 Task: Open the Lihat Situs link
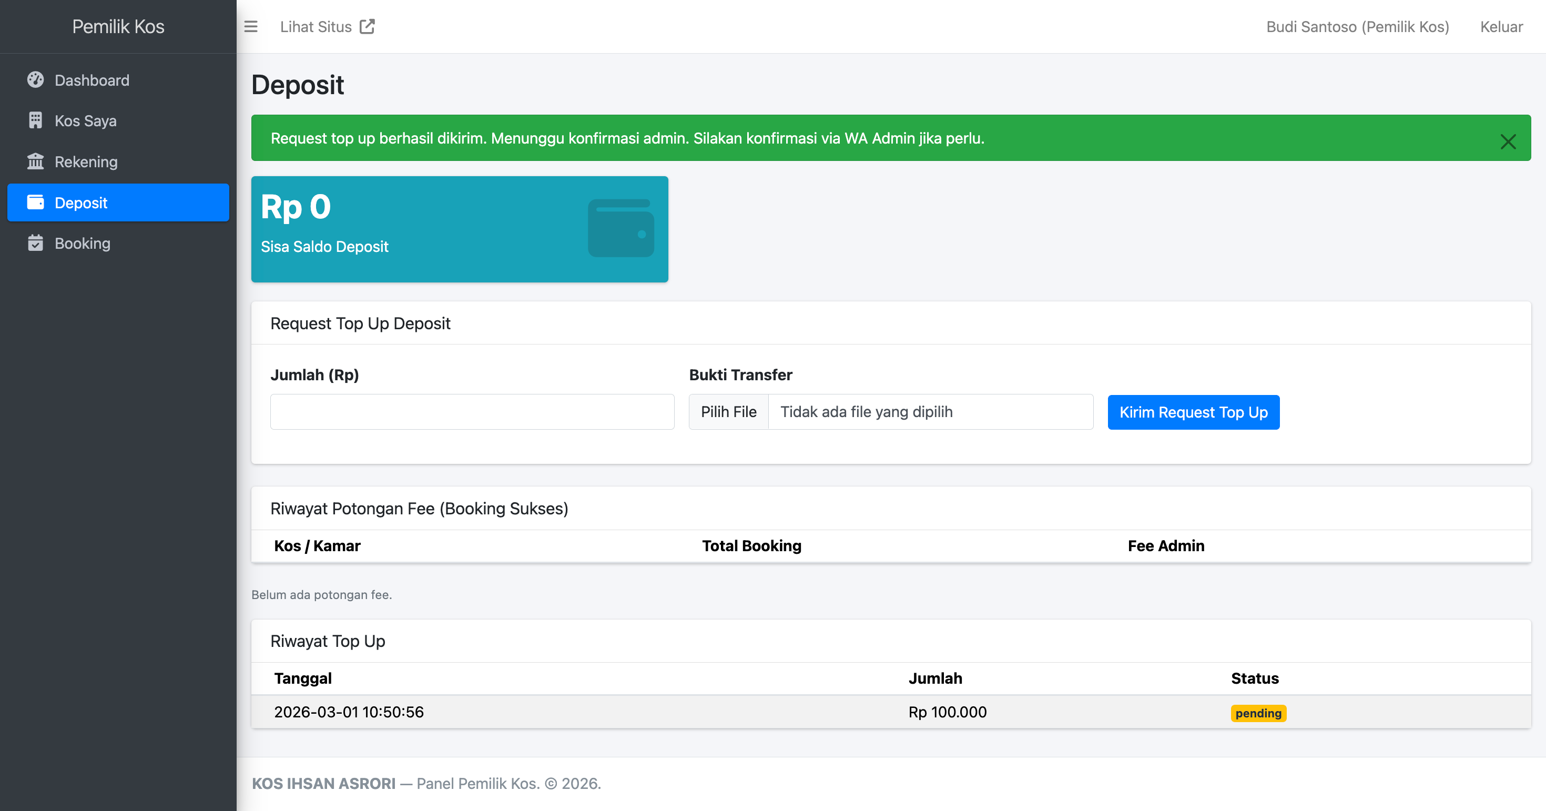316,26
